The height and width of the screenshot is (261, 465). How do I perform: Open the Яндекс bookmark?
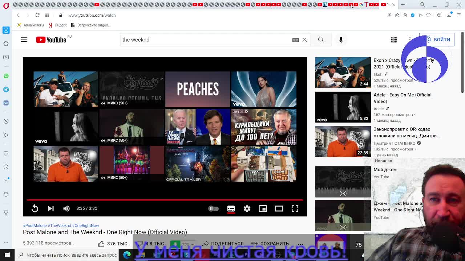pos(58,25)
